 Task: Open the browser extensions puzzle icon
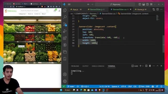click(48, 7)
